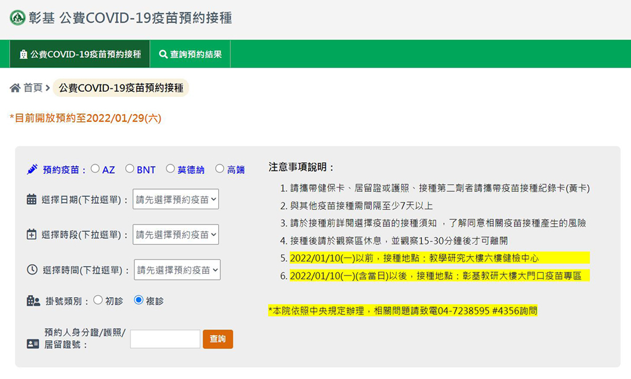Click the calendar icon beside 選擇日期
The image size is (631, 379).
point(32,200)
